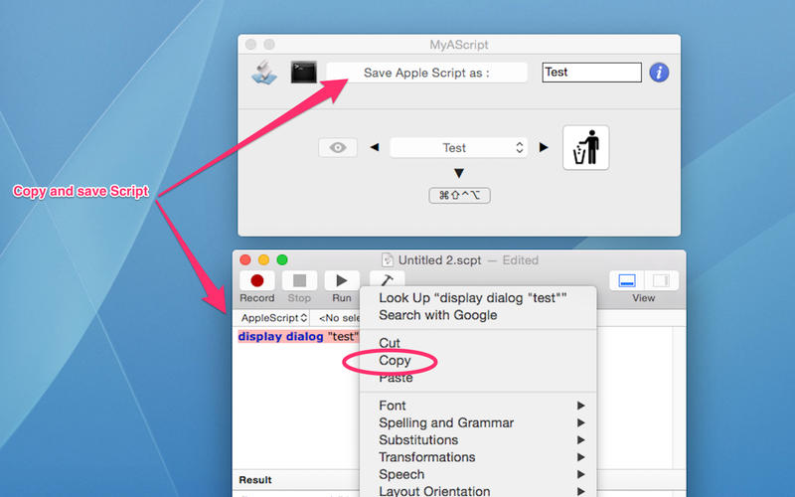This screenshot has height=497, width=795.
Task: Click the blue info button
Action: 659,73
